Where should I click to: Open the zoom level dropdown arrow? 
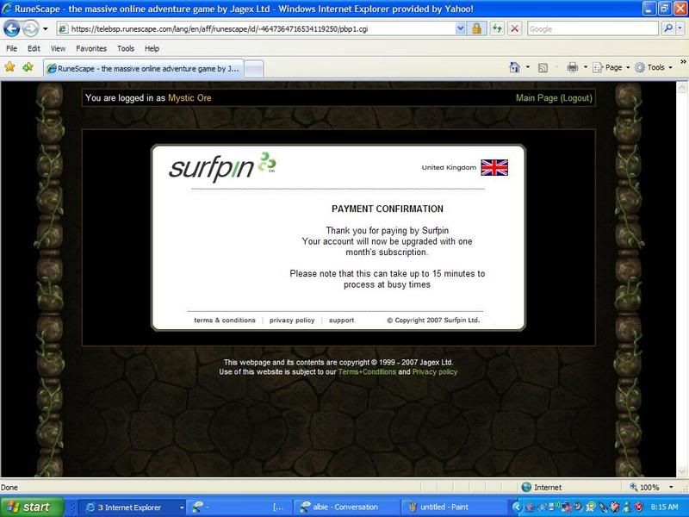pos(671,487)
